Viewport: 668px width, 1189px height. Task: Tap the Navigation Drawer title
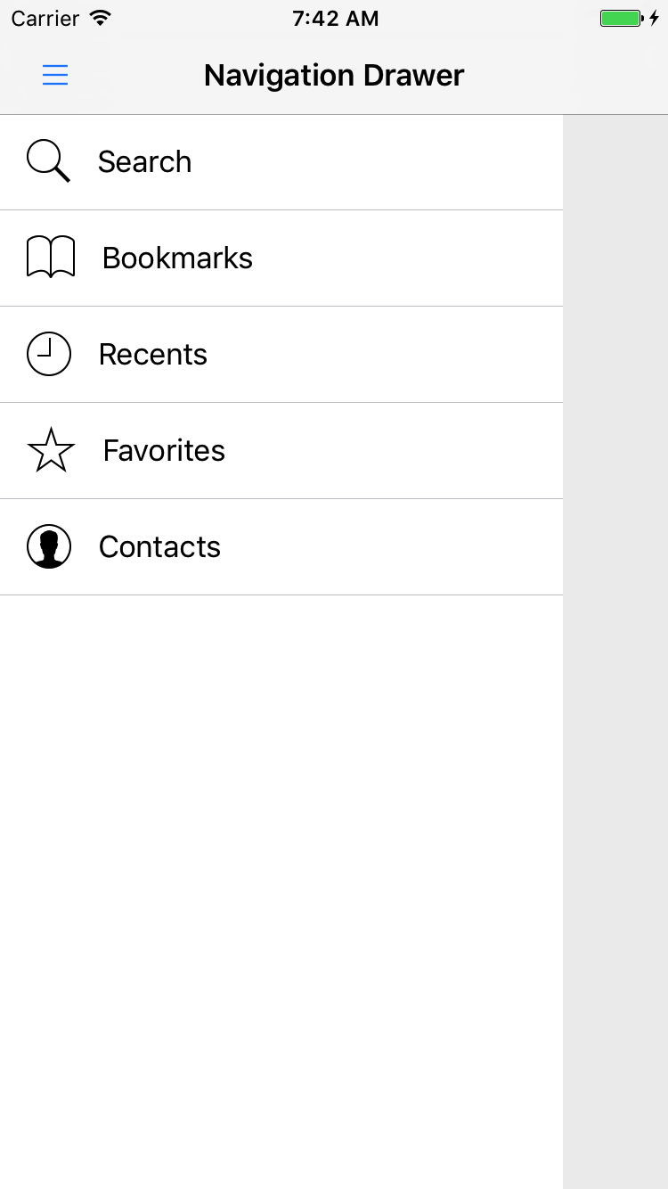pyautogui.click(x=334, y=76)
